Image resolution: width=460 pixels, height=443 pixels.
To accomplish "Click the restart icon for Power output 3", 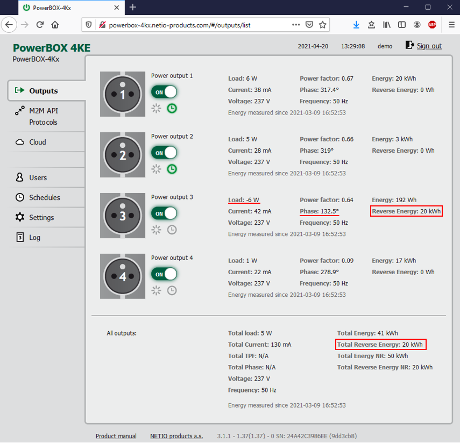I will pos(157,230).
